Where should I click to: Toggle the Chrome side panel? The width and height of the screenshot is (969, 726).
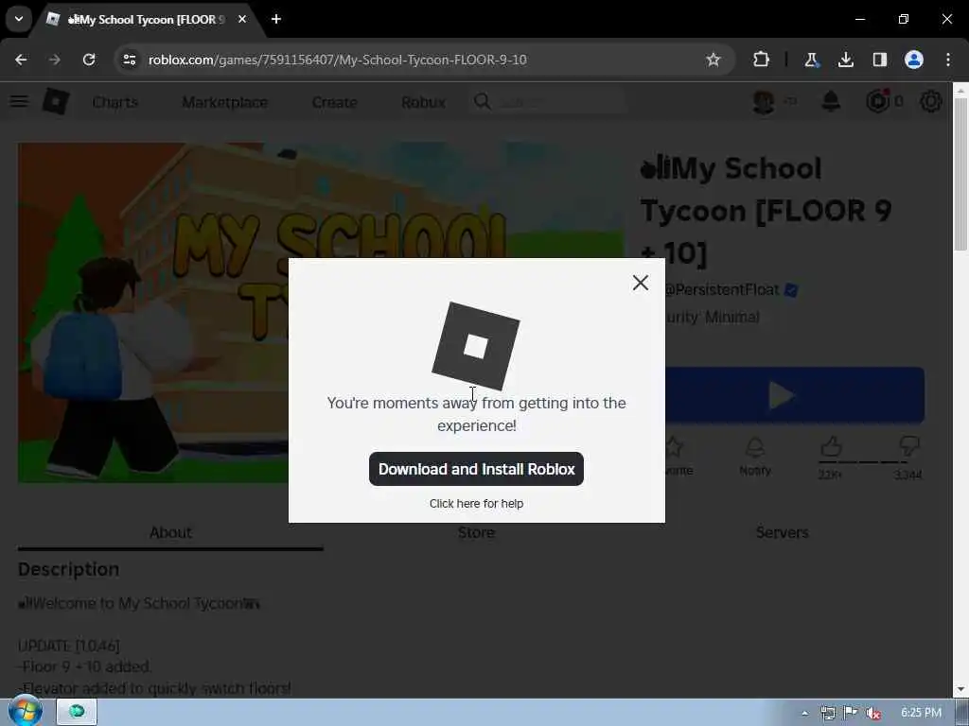click(880, 60)
